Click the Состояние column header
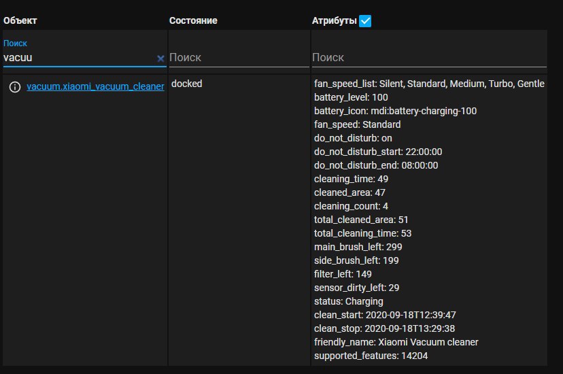 [193, 21]
